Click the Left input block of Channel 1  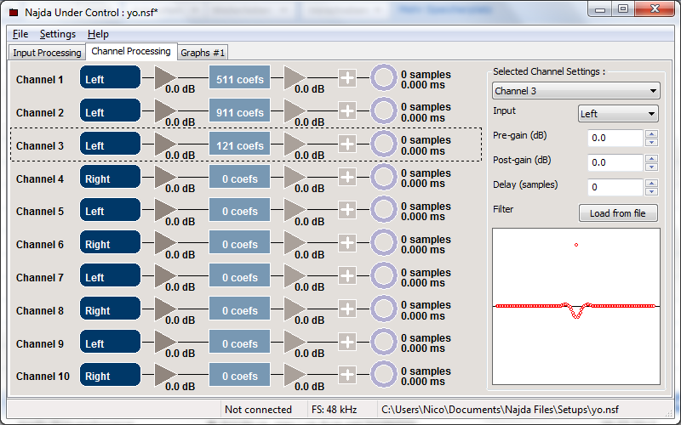coord(110,77)
